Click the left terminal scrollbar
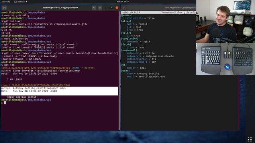This screenshot has width=255, height=143. pyautogui.click(x=119, y=71)
